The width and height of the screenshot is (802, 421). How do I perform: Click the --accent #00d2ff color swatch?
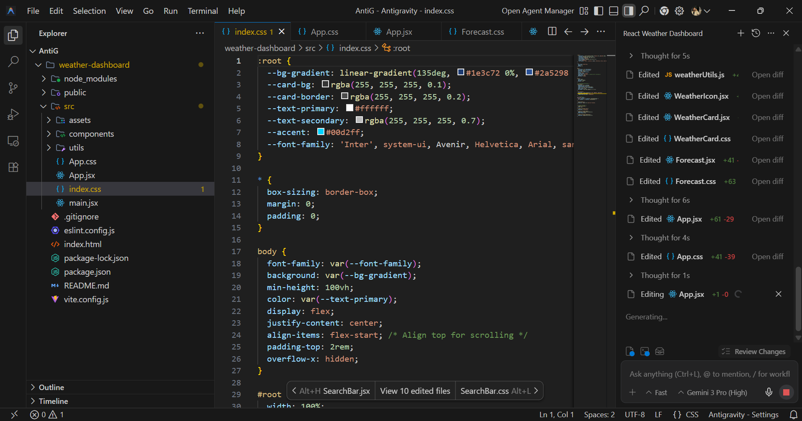(321, 132)
